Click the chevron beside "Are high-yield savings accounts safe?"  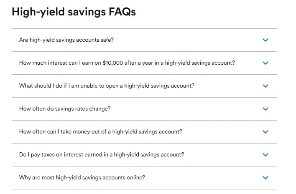[x=265, y=40]
